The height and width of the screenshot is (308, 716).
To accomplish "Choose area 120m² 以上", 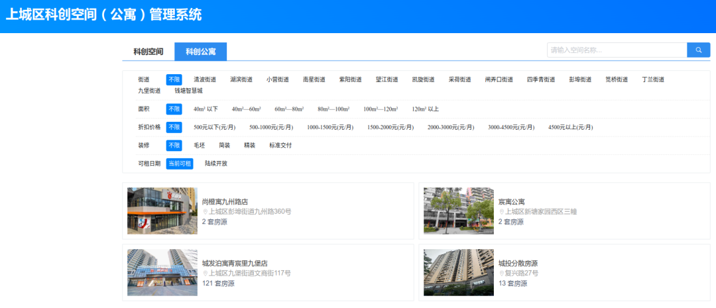I will (x=425, y=109).
